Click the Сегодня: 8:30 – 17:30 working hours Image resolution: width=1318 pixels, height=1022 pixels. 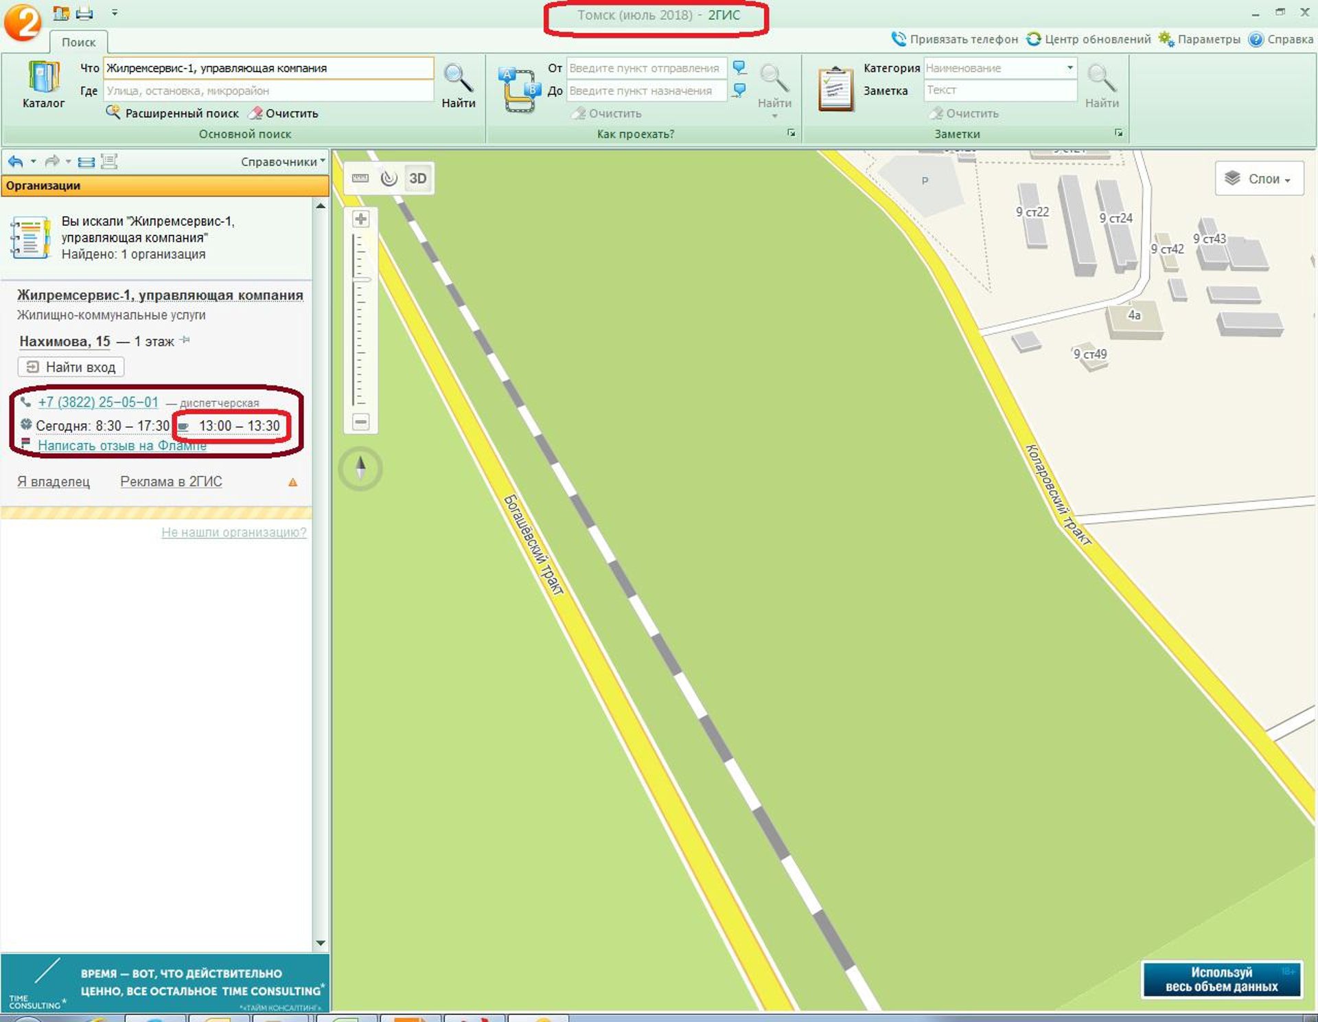pos(102,426)
